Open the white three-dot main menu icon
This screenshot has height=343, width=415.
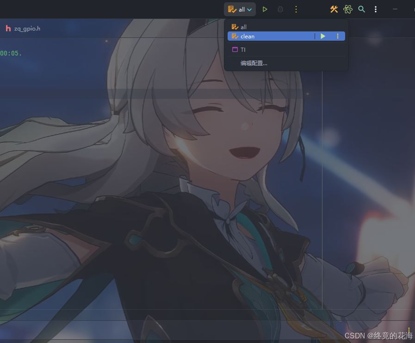pos(376,10)
